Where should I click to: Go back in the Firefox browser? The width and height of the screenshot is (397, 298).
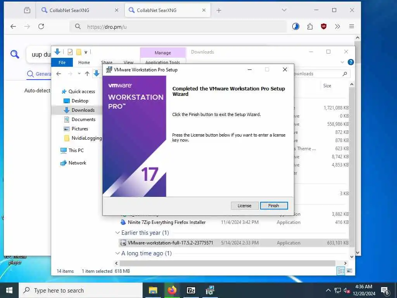point(13,26)
